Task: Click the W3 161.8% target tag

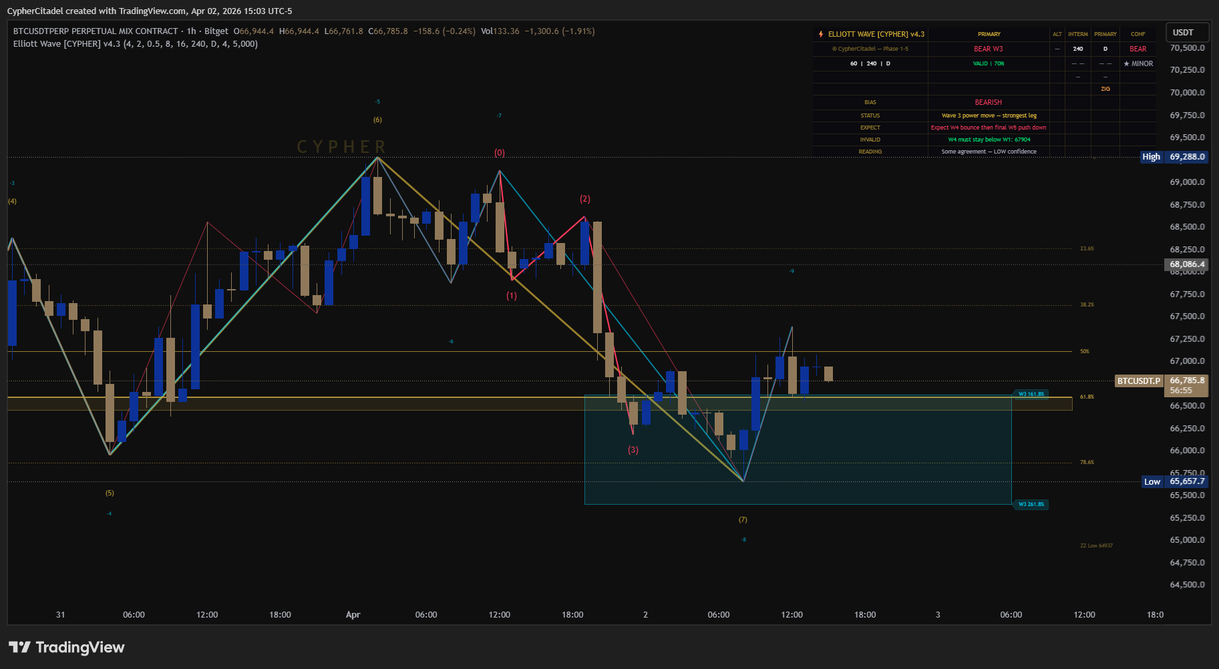Action: point(1031,394)
